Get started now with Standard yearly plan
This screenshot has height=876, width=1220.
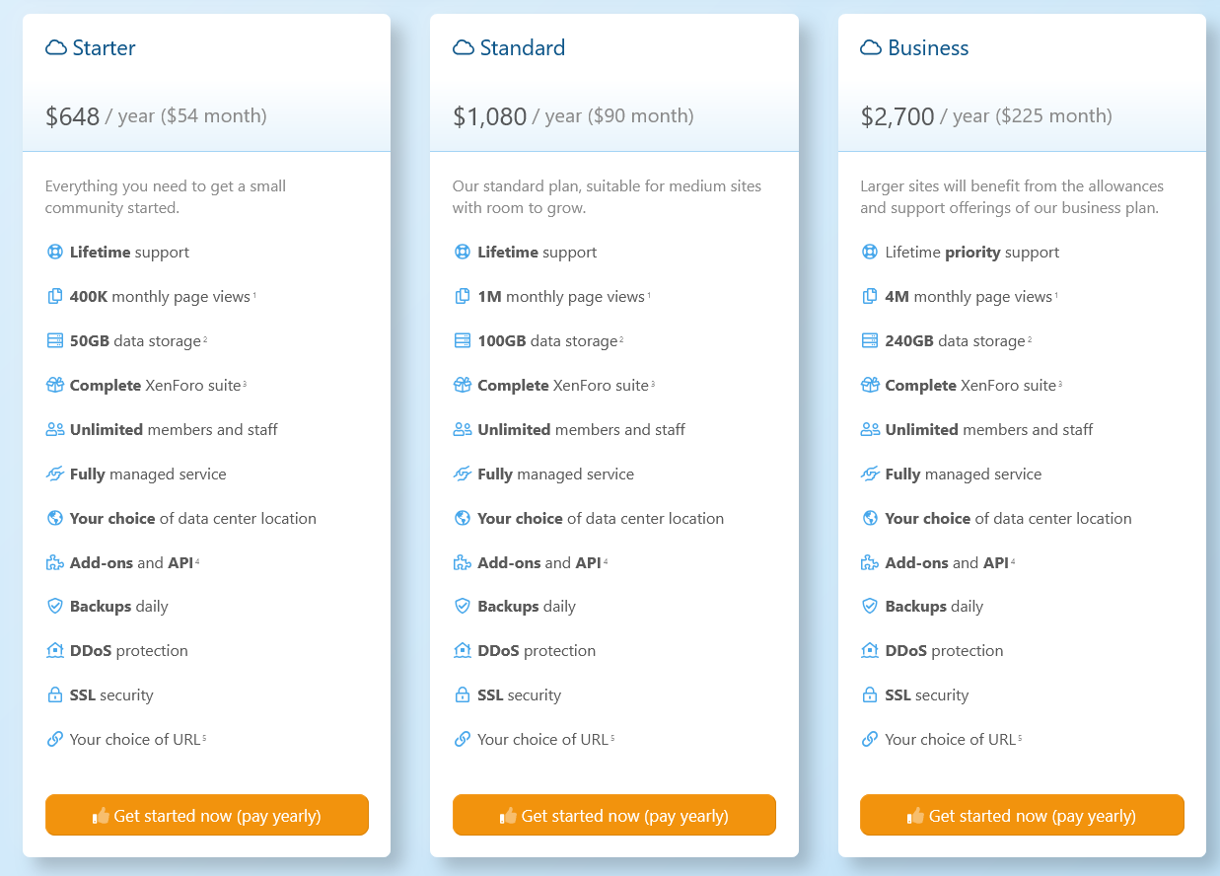(614, 815)
